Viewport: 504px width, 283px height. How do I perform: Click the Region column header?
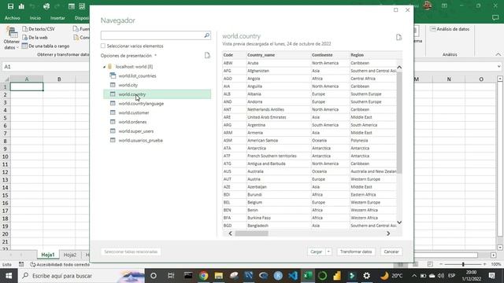pyautogui.click(x=372, y=55)
